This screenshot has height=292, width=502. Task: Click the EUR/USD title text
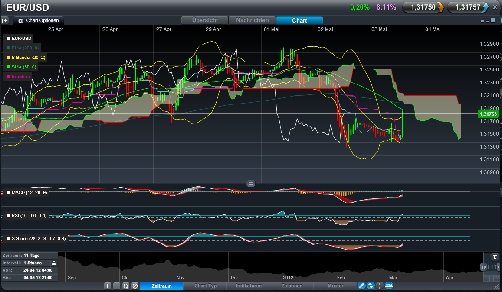(x=28, y=8)
